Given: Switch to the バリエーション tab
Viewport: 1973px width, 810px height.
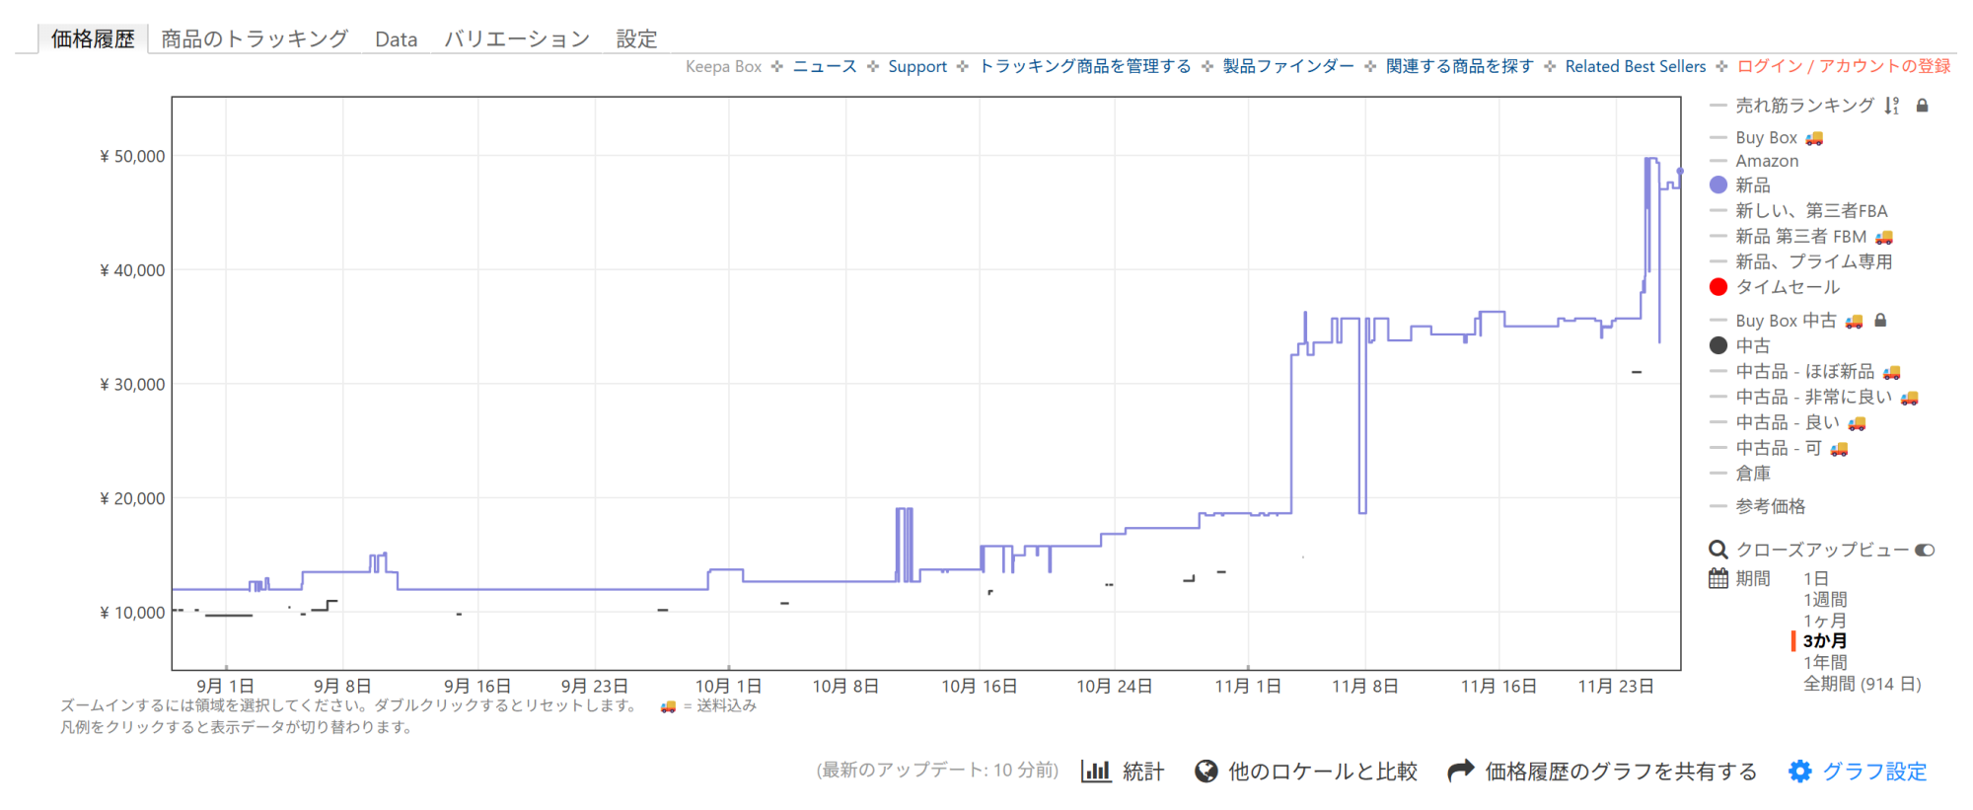Looking at the screenshot, I should (x=516, y=38).
